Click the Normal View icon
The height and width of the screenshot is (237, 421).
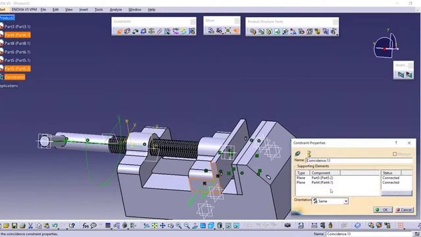point(195,226)
